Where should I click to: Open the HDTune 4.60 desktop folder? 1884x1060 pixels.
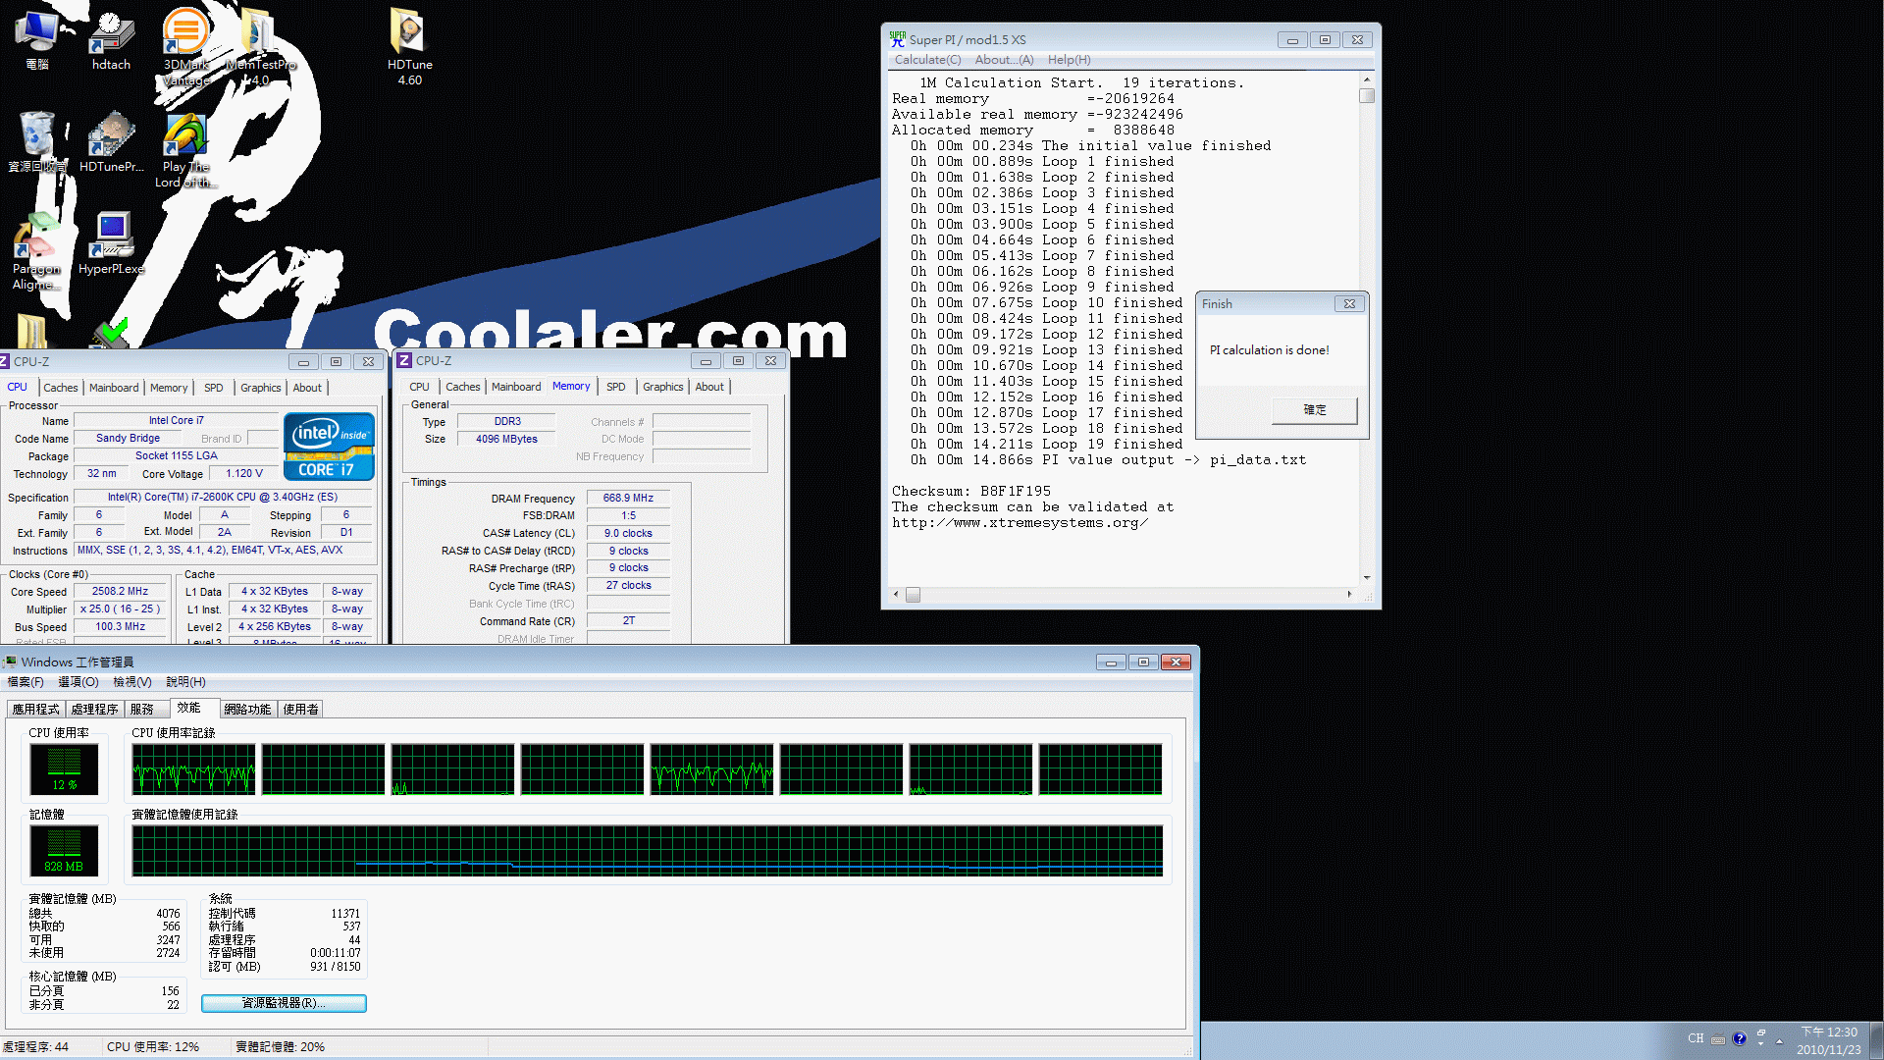point(409,46)
